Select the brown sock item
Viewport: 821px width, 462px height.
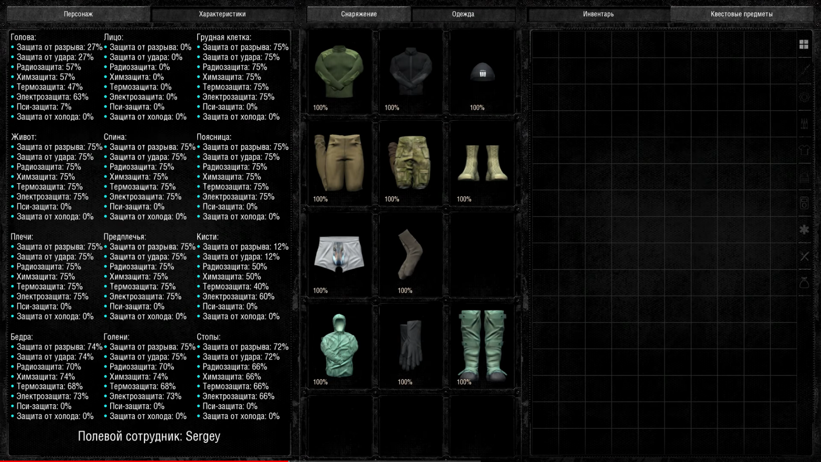pos(410,254)
